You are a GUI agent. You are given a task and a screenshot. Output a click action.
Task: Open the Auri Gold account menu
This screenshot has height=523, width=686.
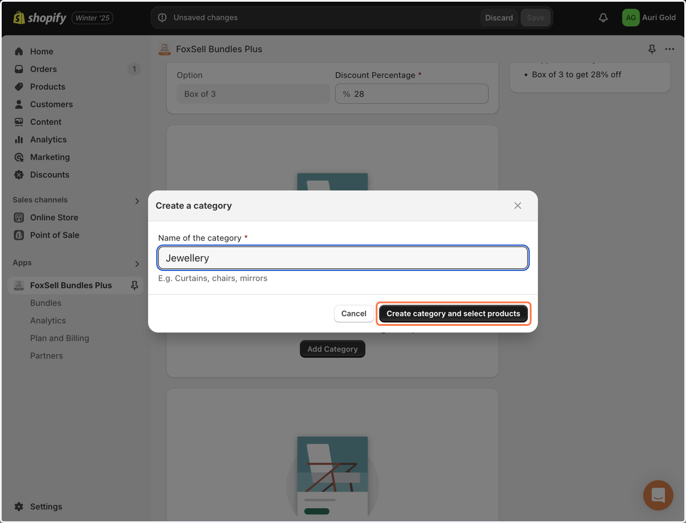(x=649, y=18)
